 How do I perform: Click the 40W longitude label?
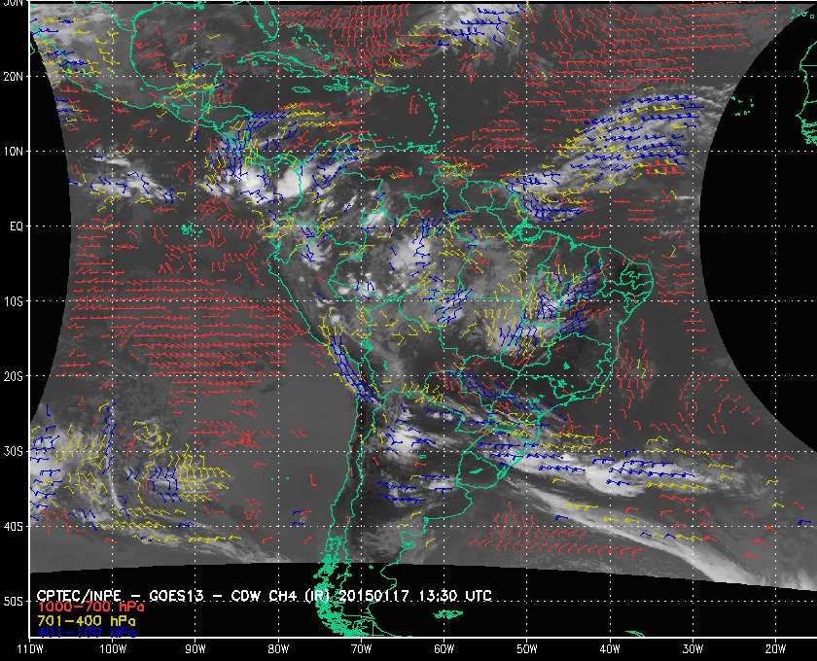tap(610, 649)
